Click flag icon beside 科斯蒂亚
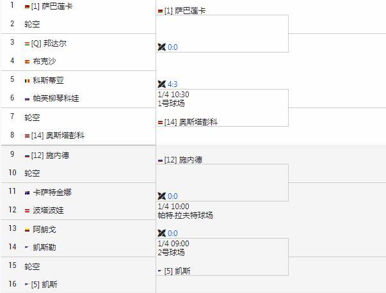 point(27,81)
